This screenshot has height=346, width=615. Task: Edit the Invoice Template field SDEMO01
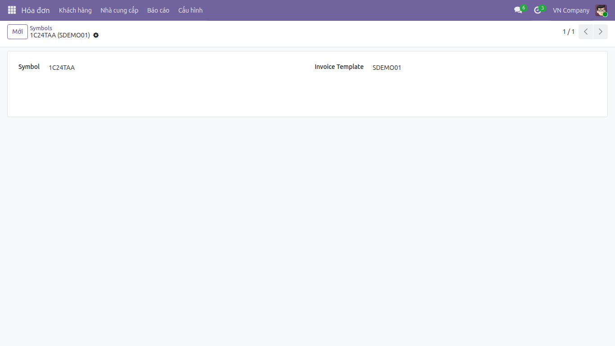click(484, 68)
